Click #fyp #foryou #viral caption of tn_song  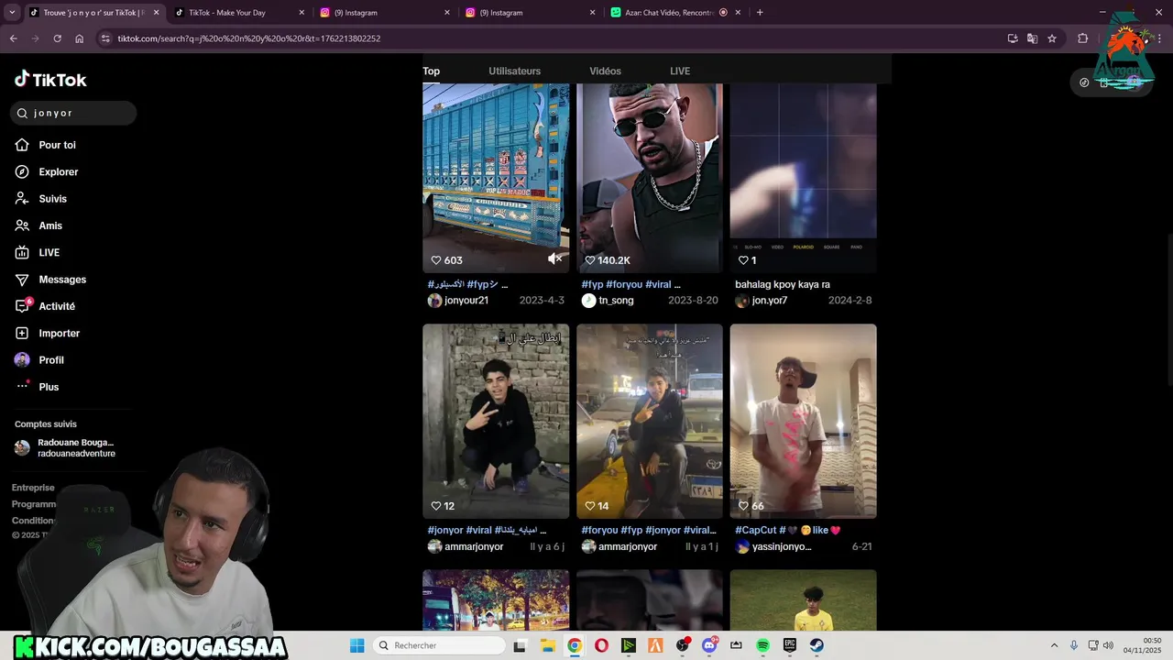point(630,285)
